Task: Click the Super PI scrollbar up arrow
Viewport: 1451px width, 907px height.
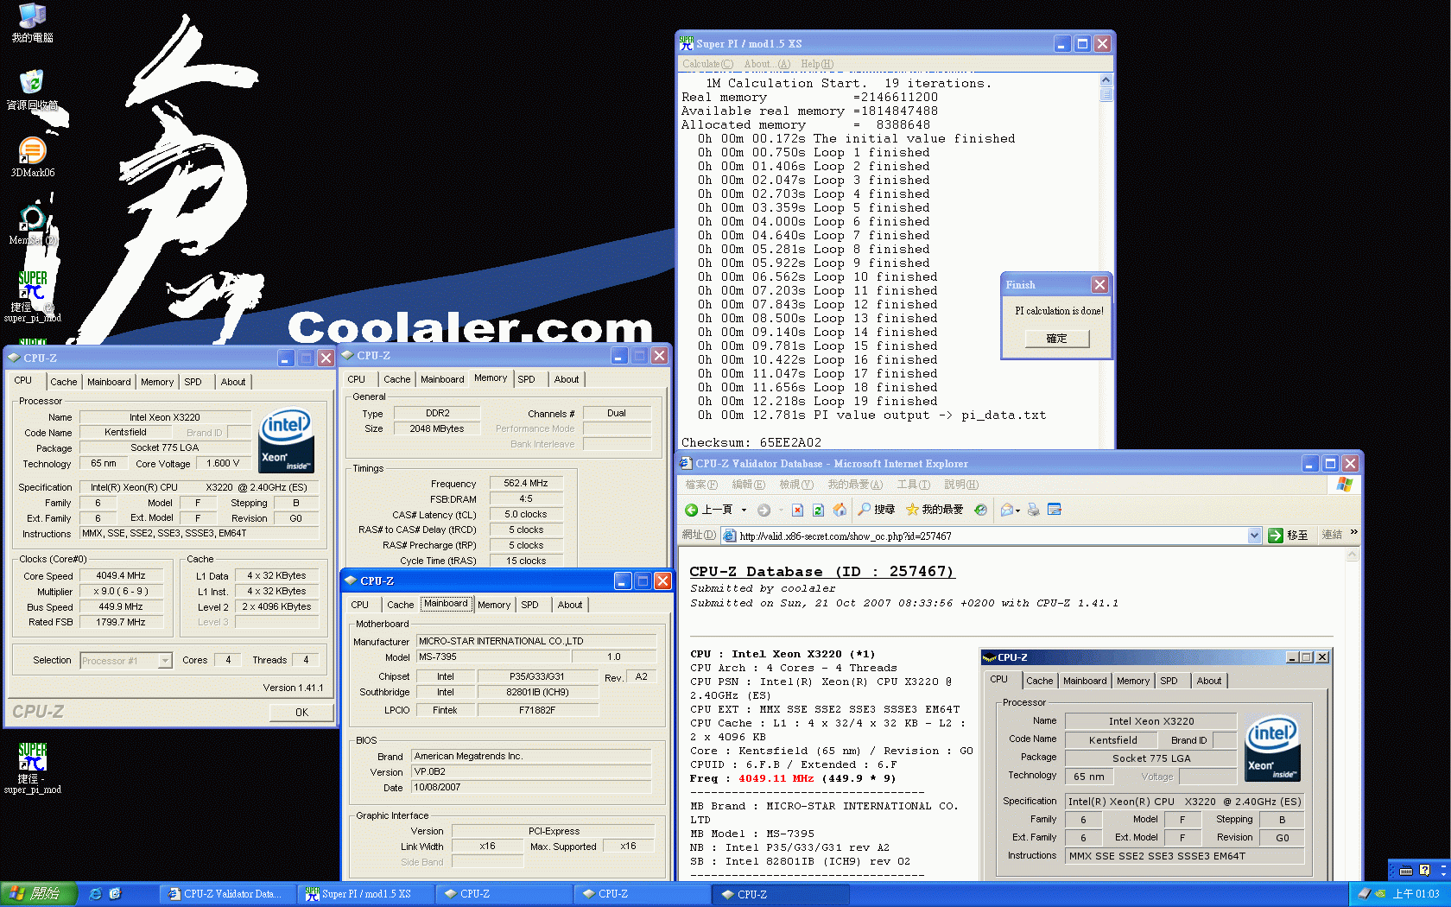Action: (1106, 80)
